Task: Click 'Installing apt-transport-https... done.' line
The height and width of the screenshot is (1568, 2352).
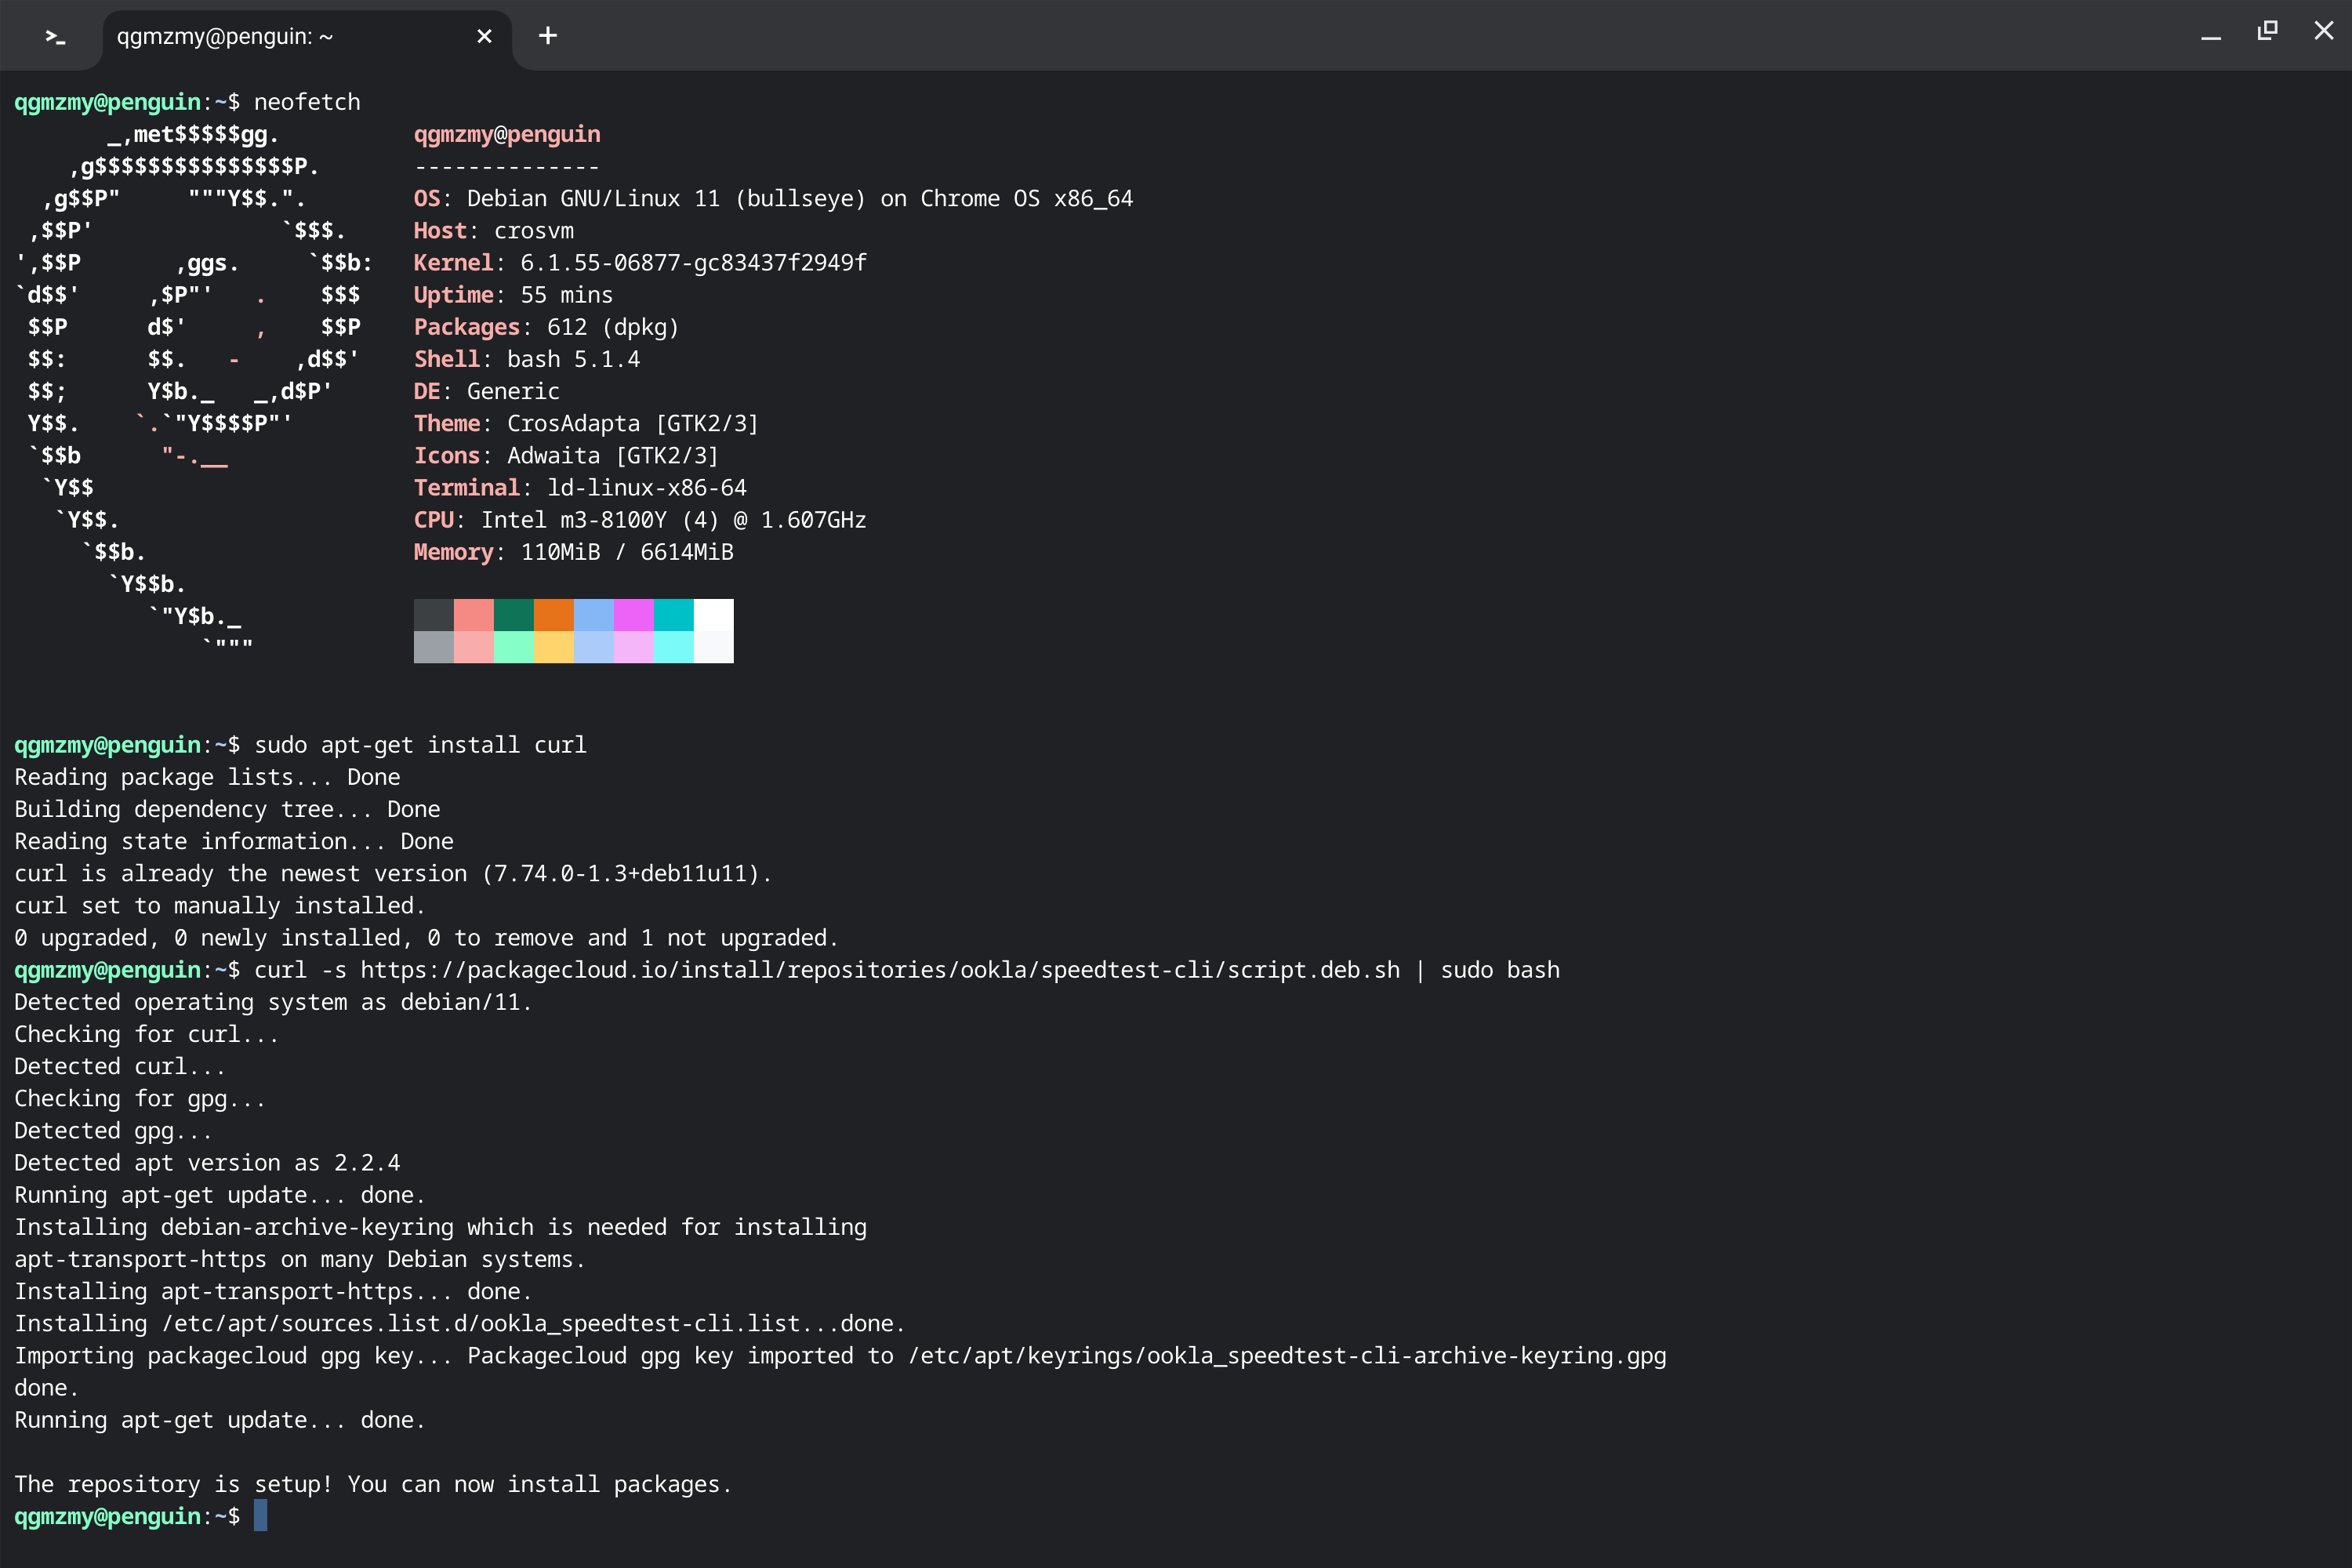Action: (x=273, y=1291)
